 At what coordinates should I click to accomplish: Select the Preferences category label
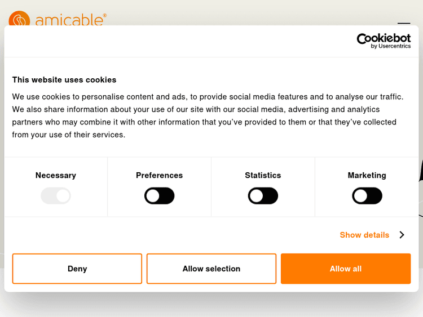tap(160, 175)
